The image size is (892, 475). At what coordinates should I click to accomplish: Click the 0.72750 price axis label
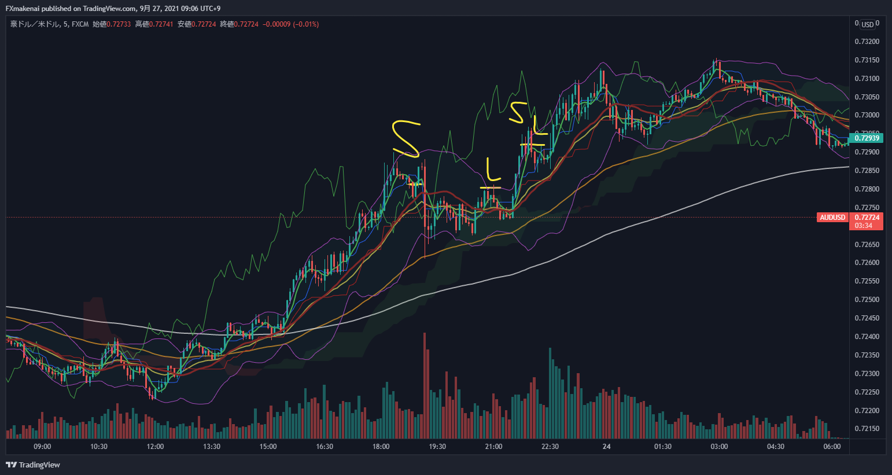867,208
